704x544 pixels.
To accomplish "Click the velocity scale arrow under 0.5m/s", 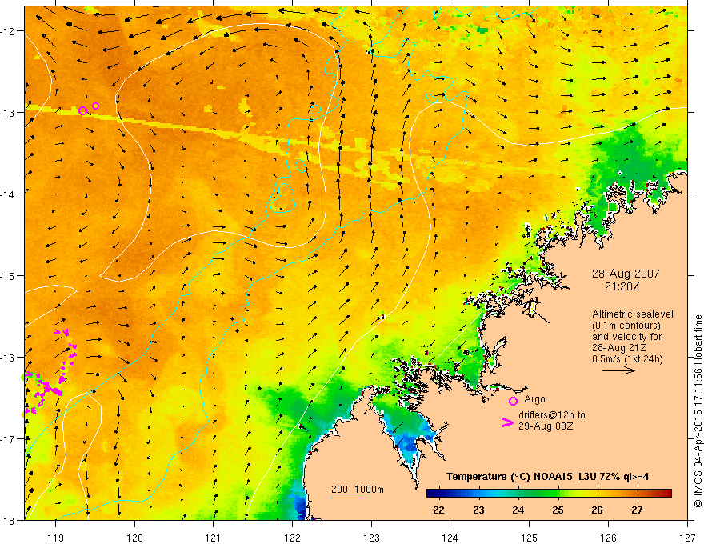I will (618, 370).
